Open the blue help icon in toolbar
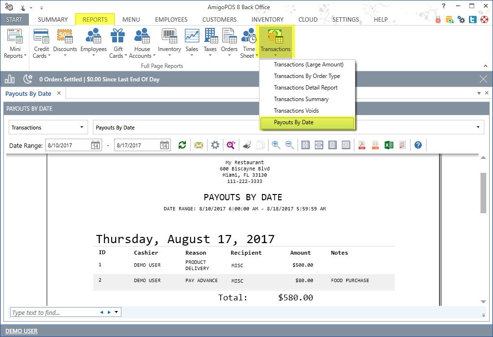This screenshot has height=337, width=493. [418, 145]
